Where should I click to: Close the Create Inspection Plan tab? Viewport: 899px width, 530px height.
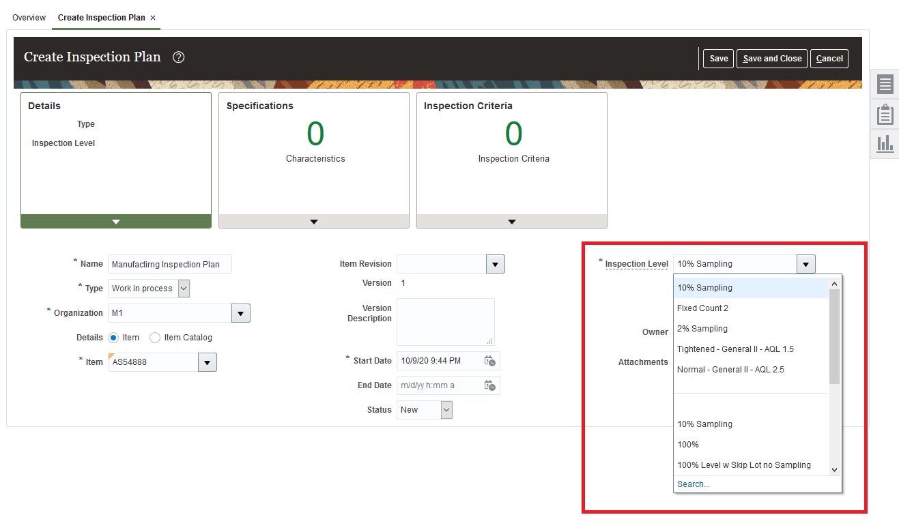[x=153, y=17]
